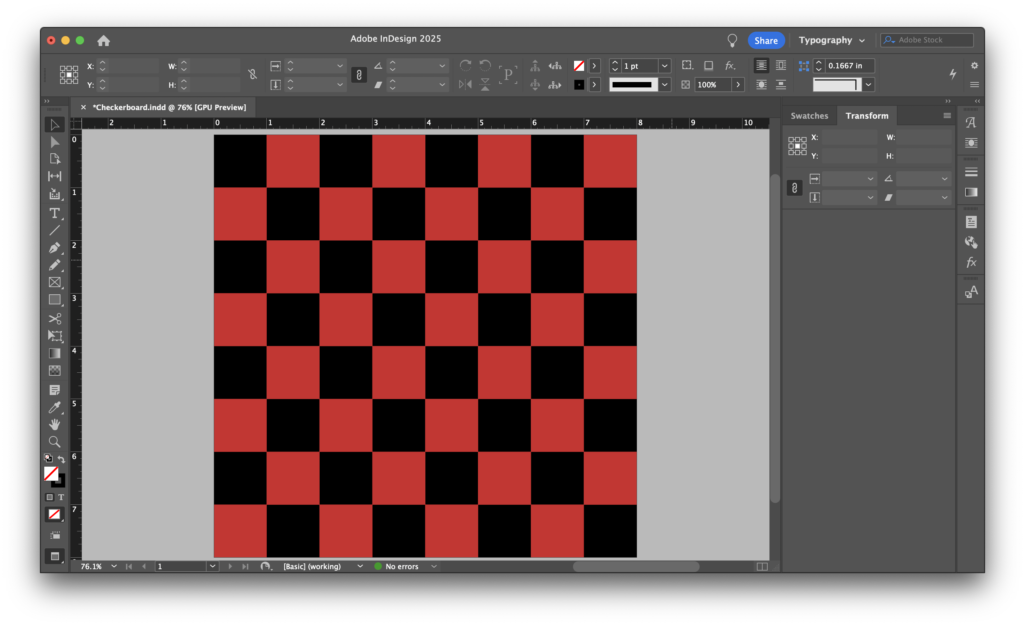The height and width of the screenshot is (626, 1025).
Task: Select the Type tool
Action: [x=54, y=213]
